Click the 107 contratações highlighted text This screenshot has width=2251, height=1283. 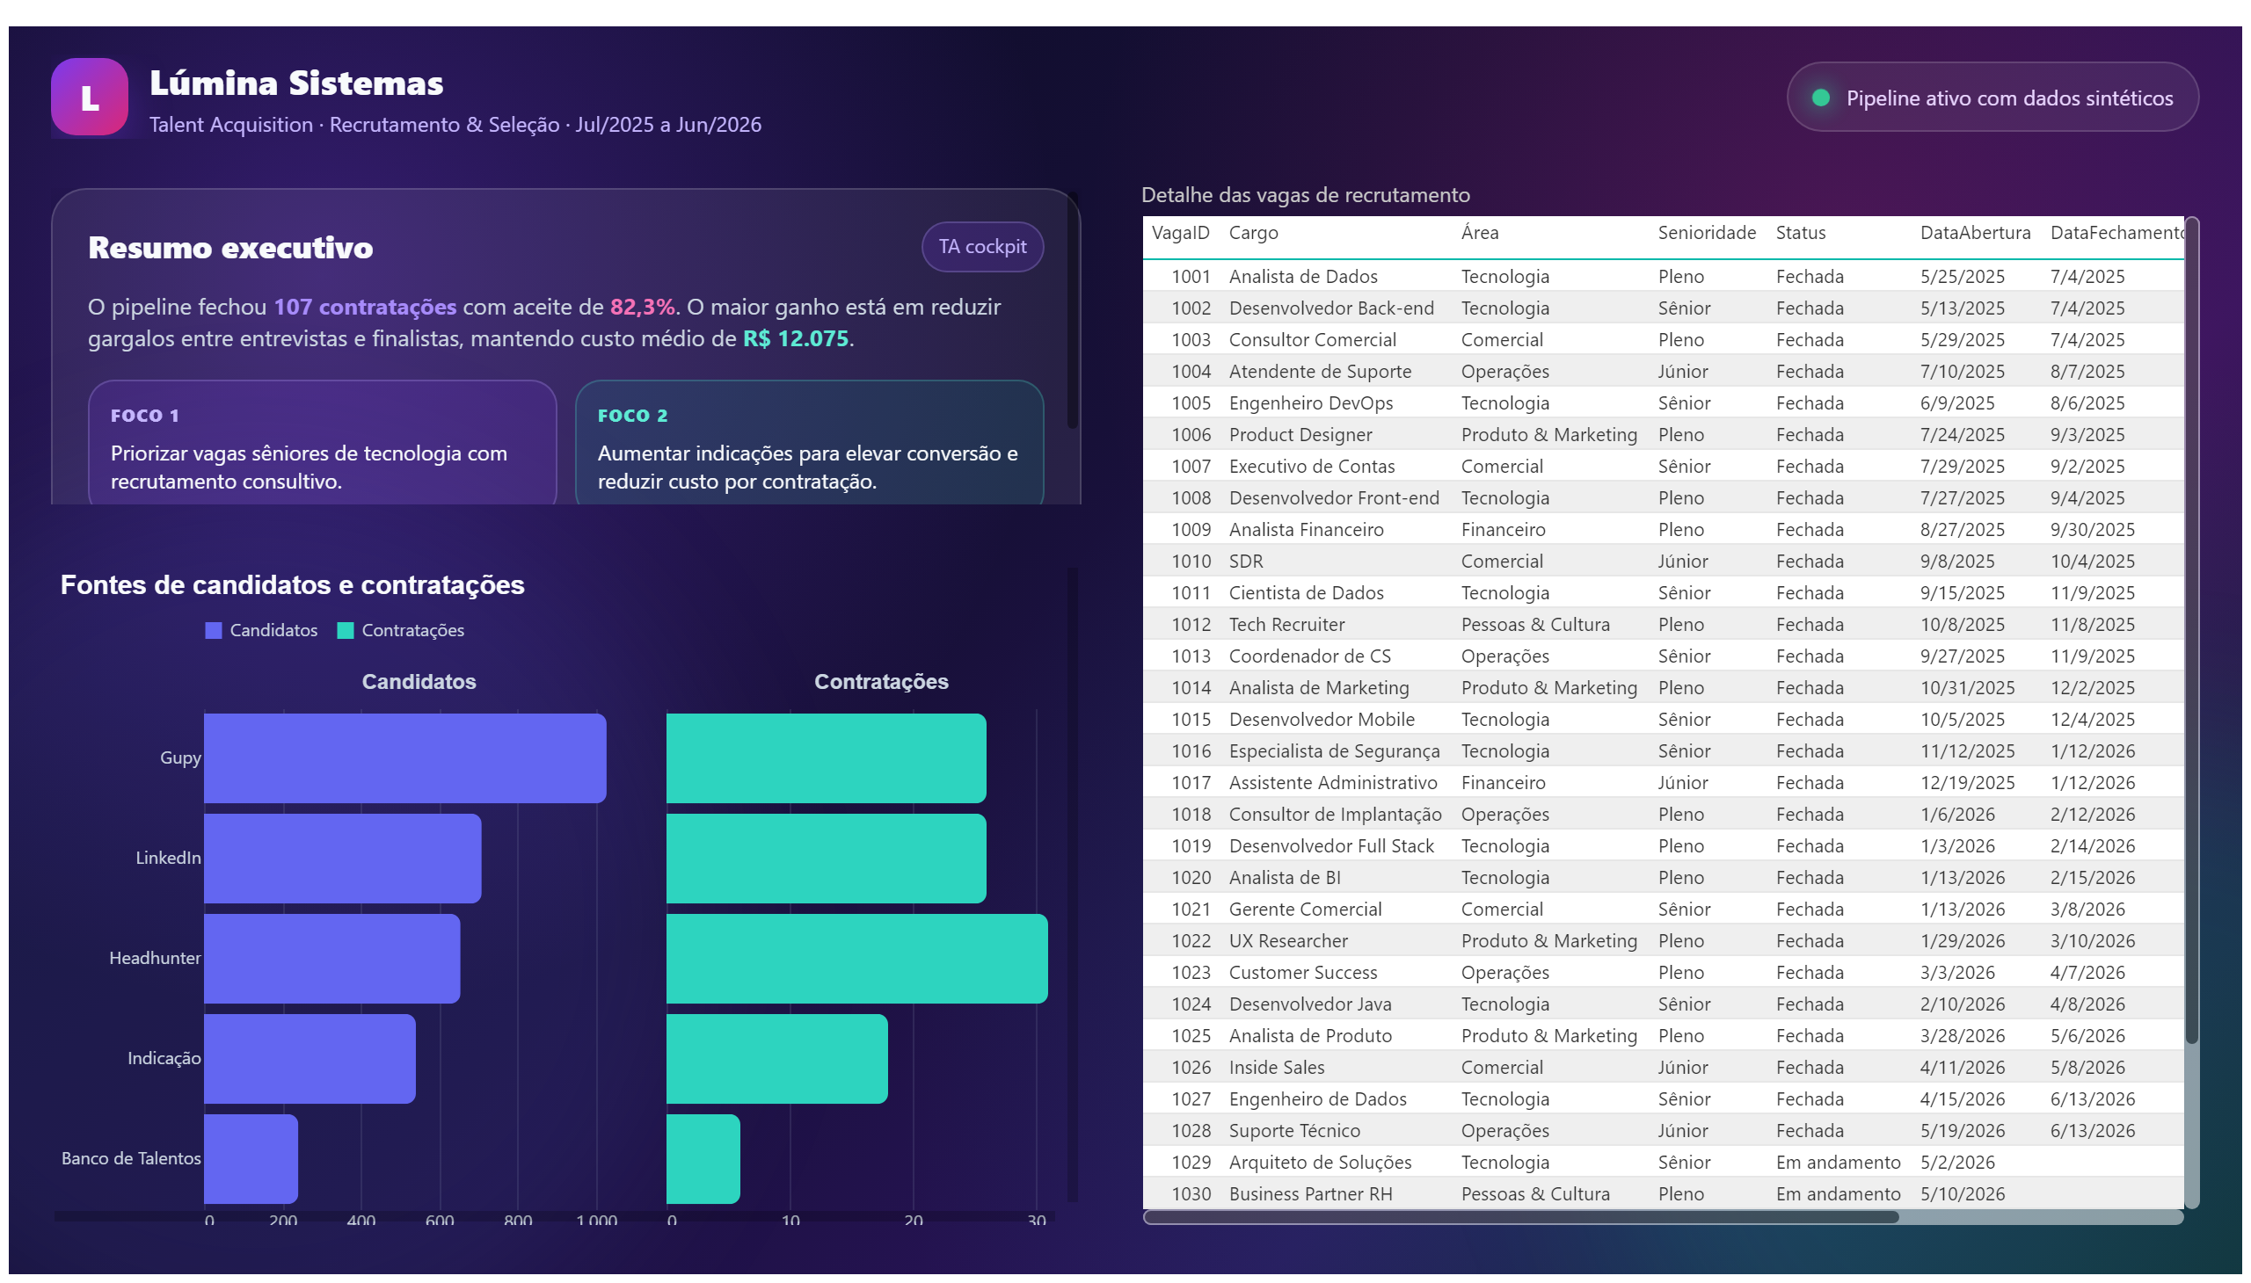pos(365,307)
